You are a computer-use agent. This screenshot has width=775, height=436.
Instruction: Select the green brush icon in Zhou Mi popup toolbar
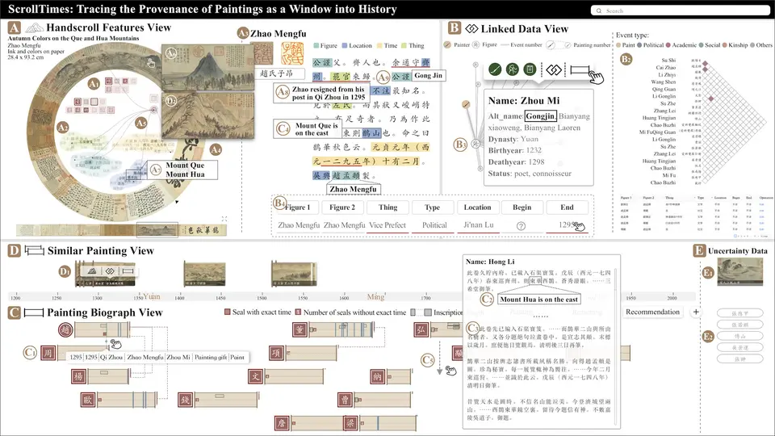pos(495,69)
